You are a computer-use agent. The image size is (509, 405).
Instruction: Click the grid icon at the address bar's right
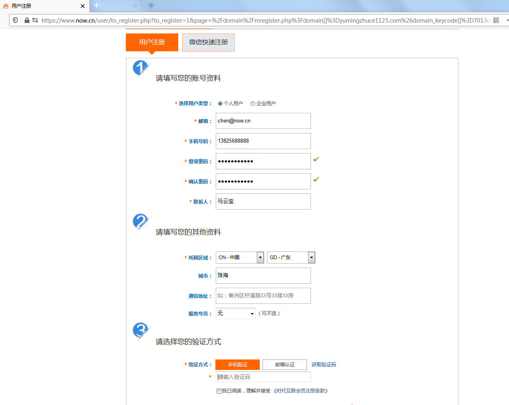pos(496,20)
